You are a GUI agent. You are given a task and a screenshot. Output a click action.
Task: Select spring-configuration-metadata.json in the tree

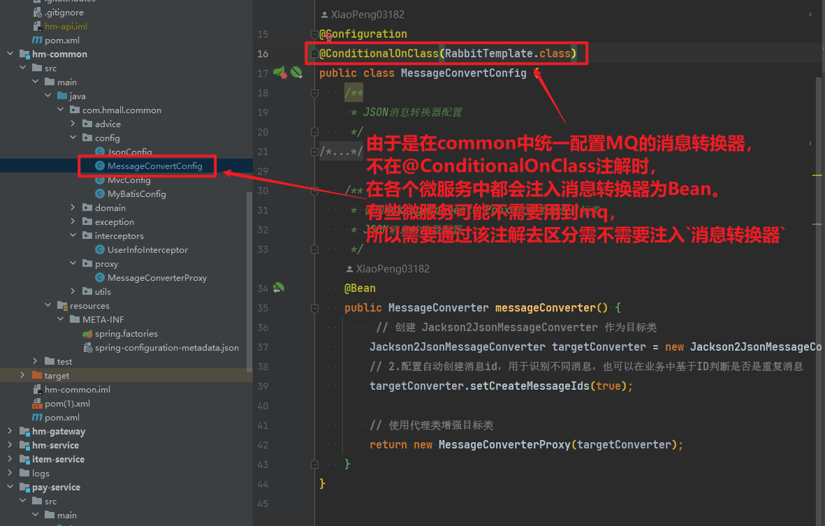(x=166, y=348)
